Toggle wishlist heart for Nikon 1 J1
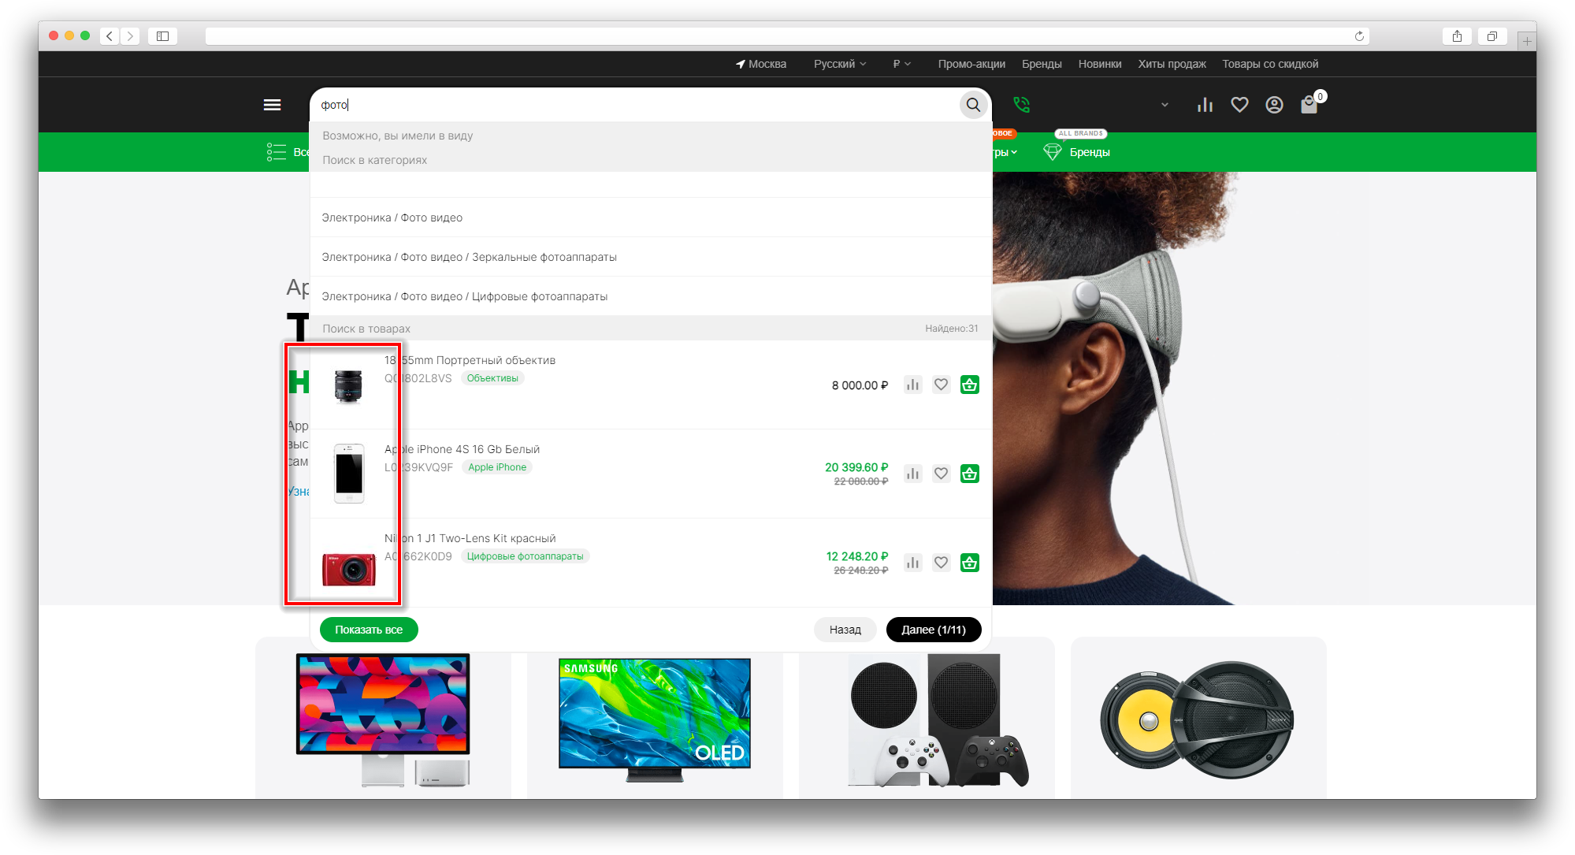 [x=941, y=563]
